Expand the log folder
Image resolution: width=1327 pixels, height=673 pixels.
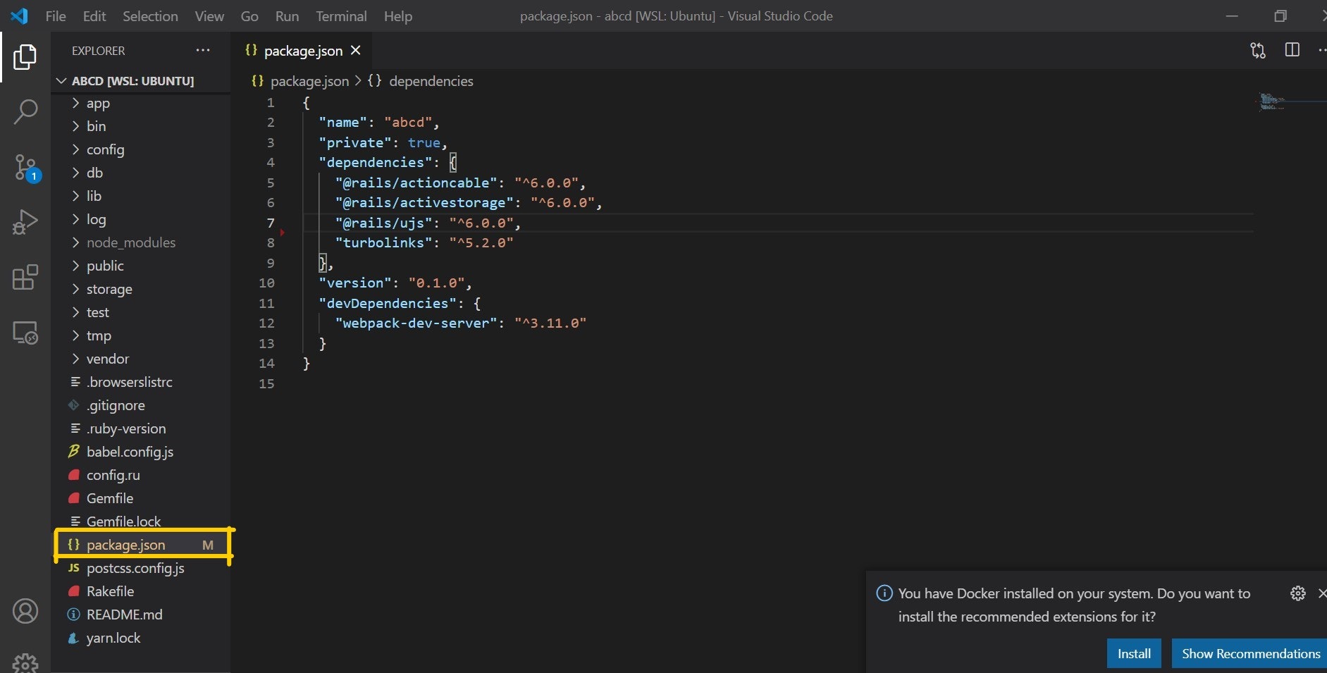point(141,219)
